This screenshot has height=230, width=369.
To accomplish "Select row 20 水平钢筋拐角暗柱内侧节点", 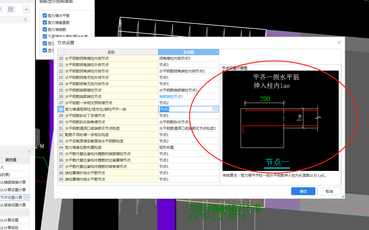I will click(x=111, y=58).
